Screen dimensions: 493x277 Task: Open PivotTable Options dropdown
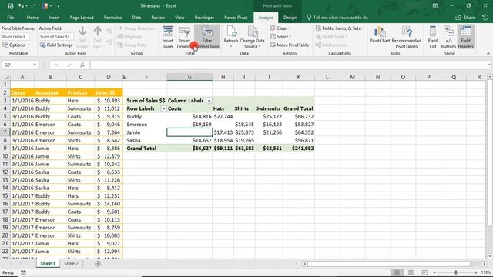(16, 45)
